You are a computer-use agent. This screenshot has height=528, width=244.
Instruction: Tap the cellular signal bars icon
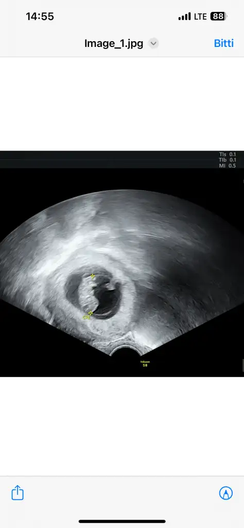pyautogui.click(x=184, y=16)
